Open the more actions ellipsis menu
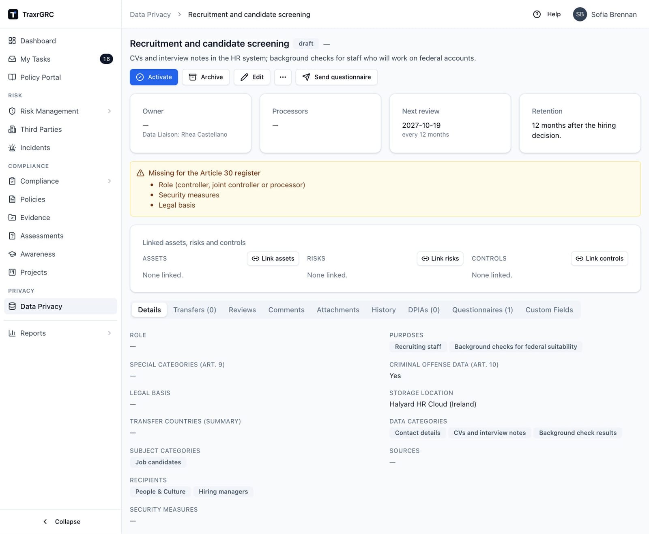The image size is (649, 534). point(283,77)
